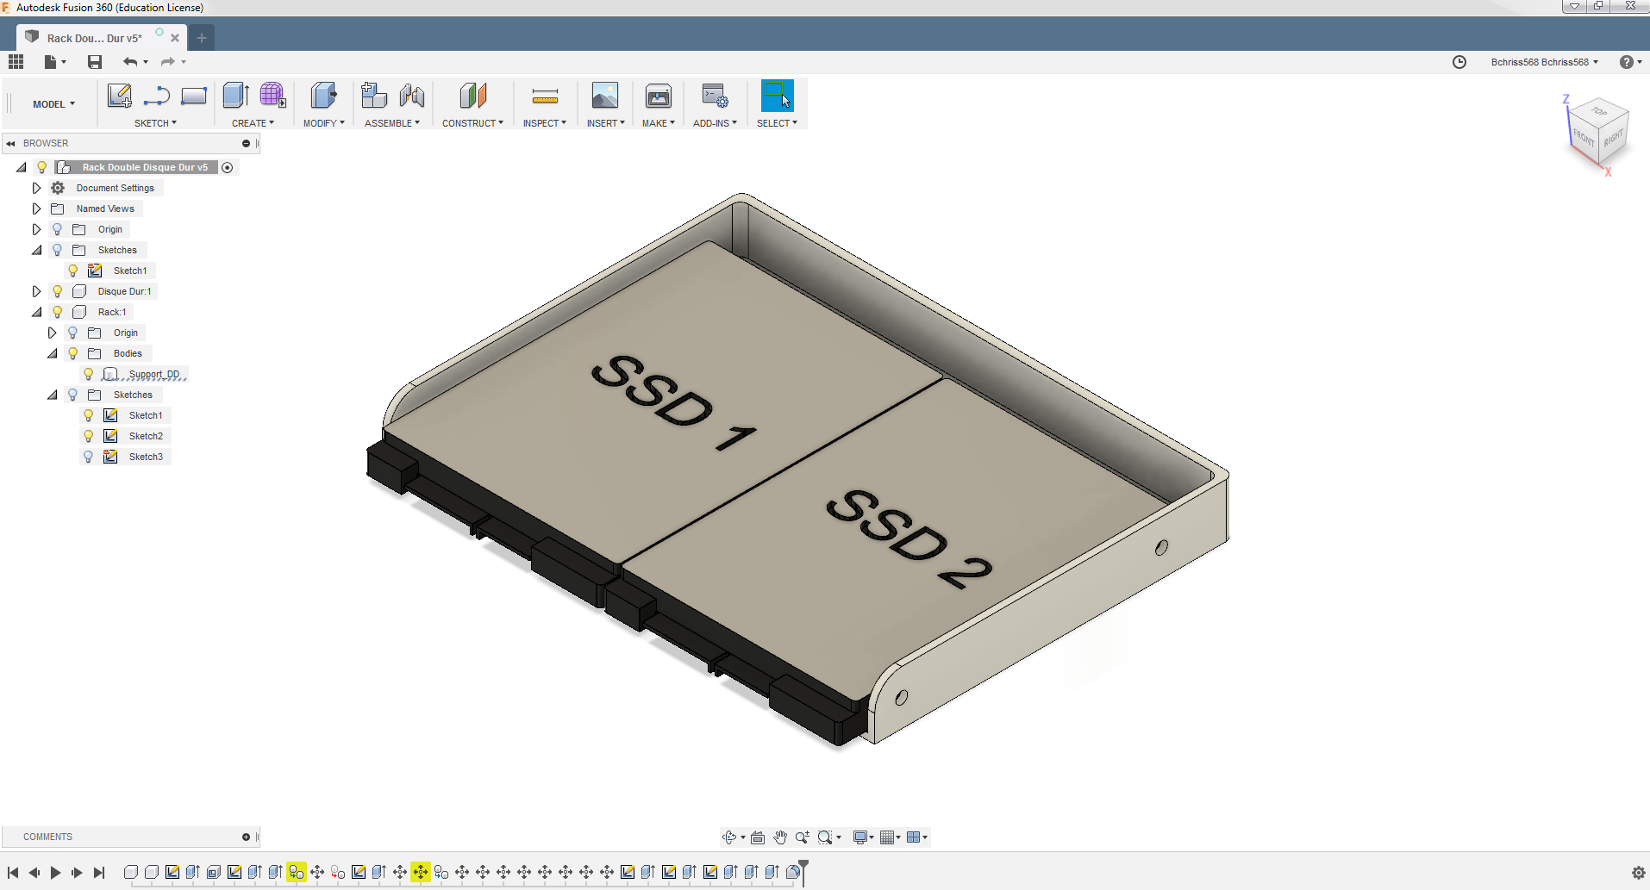
Task: Open Grid and Snaps dropdown
Action: (891, 837)
